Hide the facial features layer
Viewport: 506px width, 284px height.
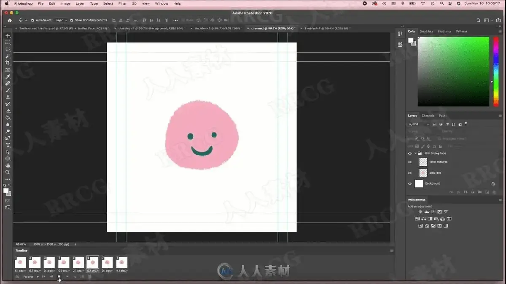410,162
